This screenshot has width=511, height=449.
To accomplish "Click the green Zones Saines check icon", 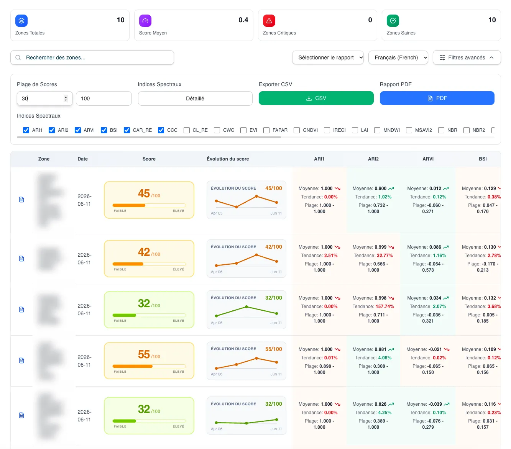I will pyautogui.click(x=393, y=21).
